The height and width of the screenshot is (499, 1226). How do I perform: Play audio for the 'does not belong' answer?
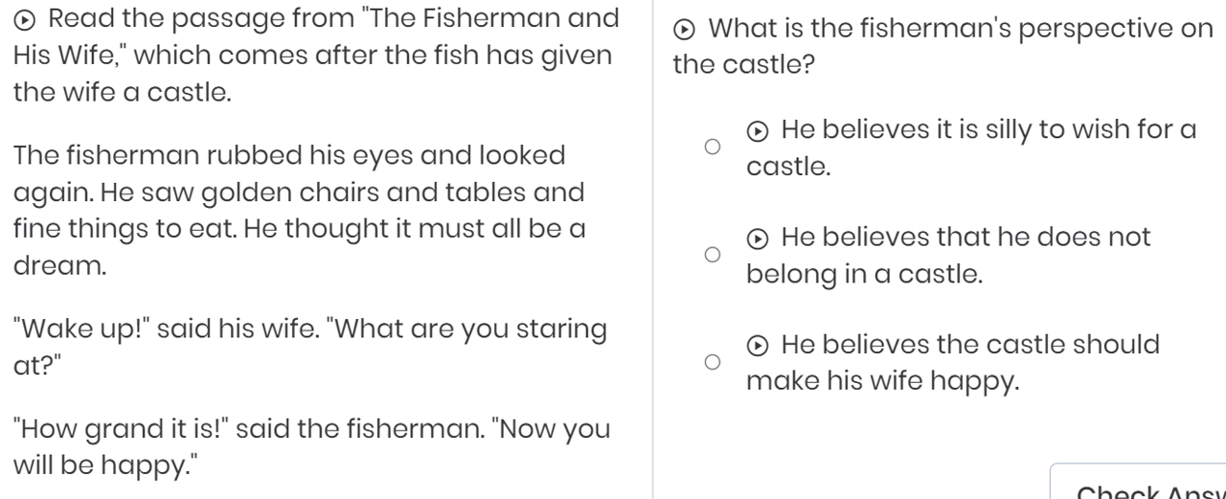point(760,238)
